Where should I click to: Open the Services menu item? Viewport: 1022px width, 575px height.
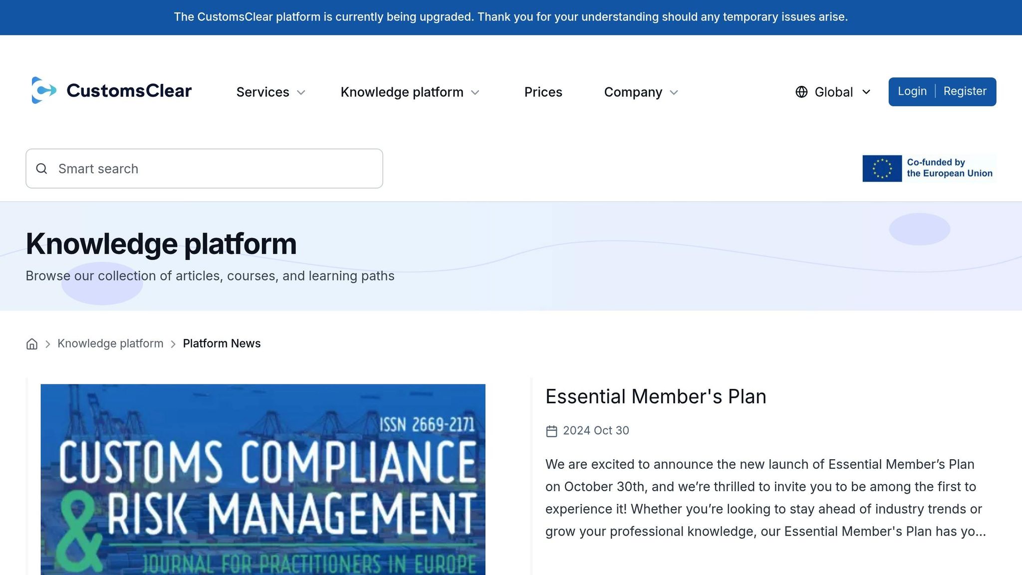pyautogui.click(x=262, y=92)
